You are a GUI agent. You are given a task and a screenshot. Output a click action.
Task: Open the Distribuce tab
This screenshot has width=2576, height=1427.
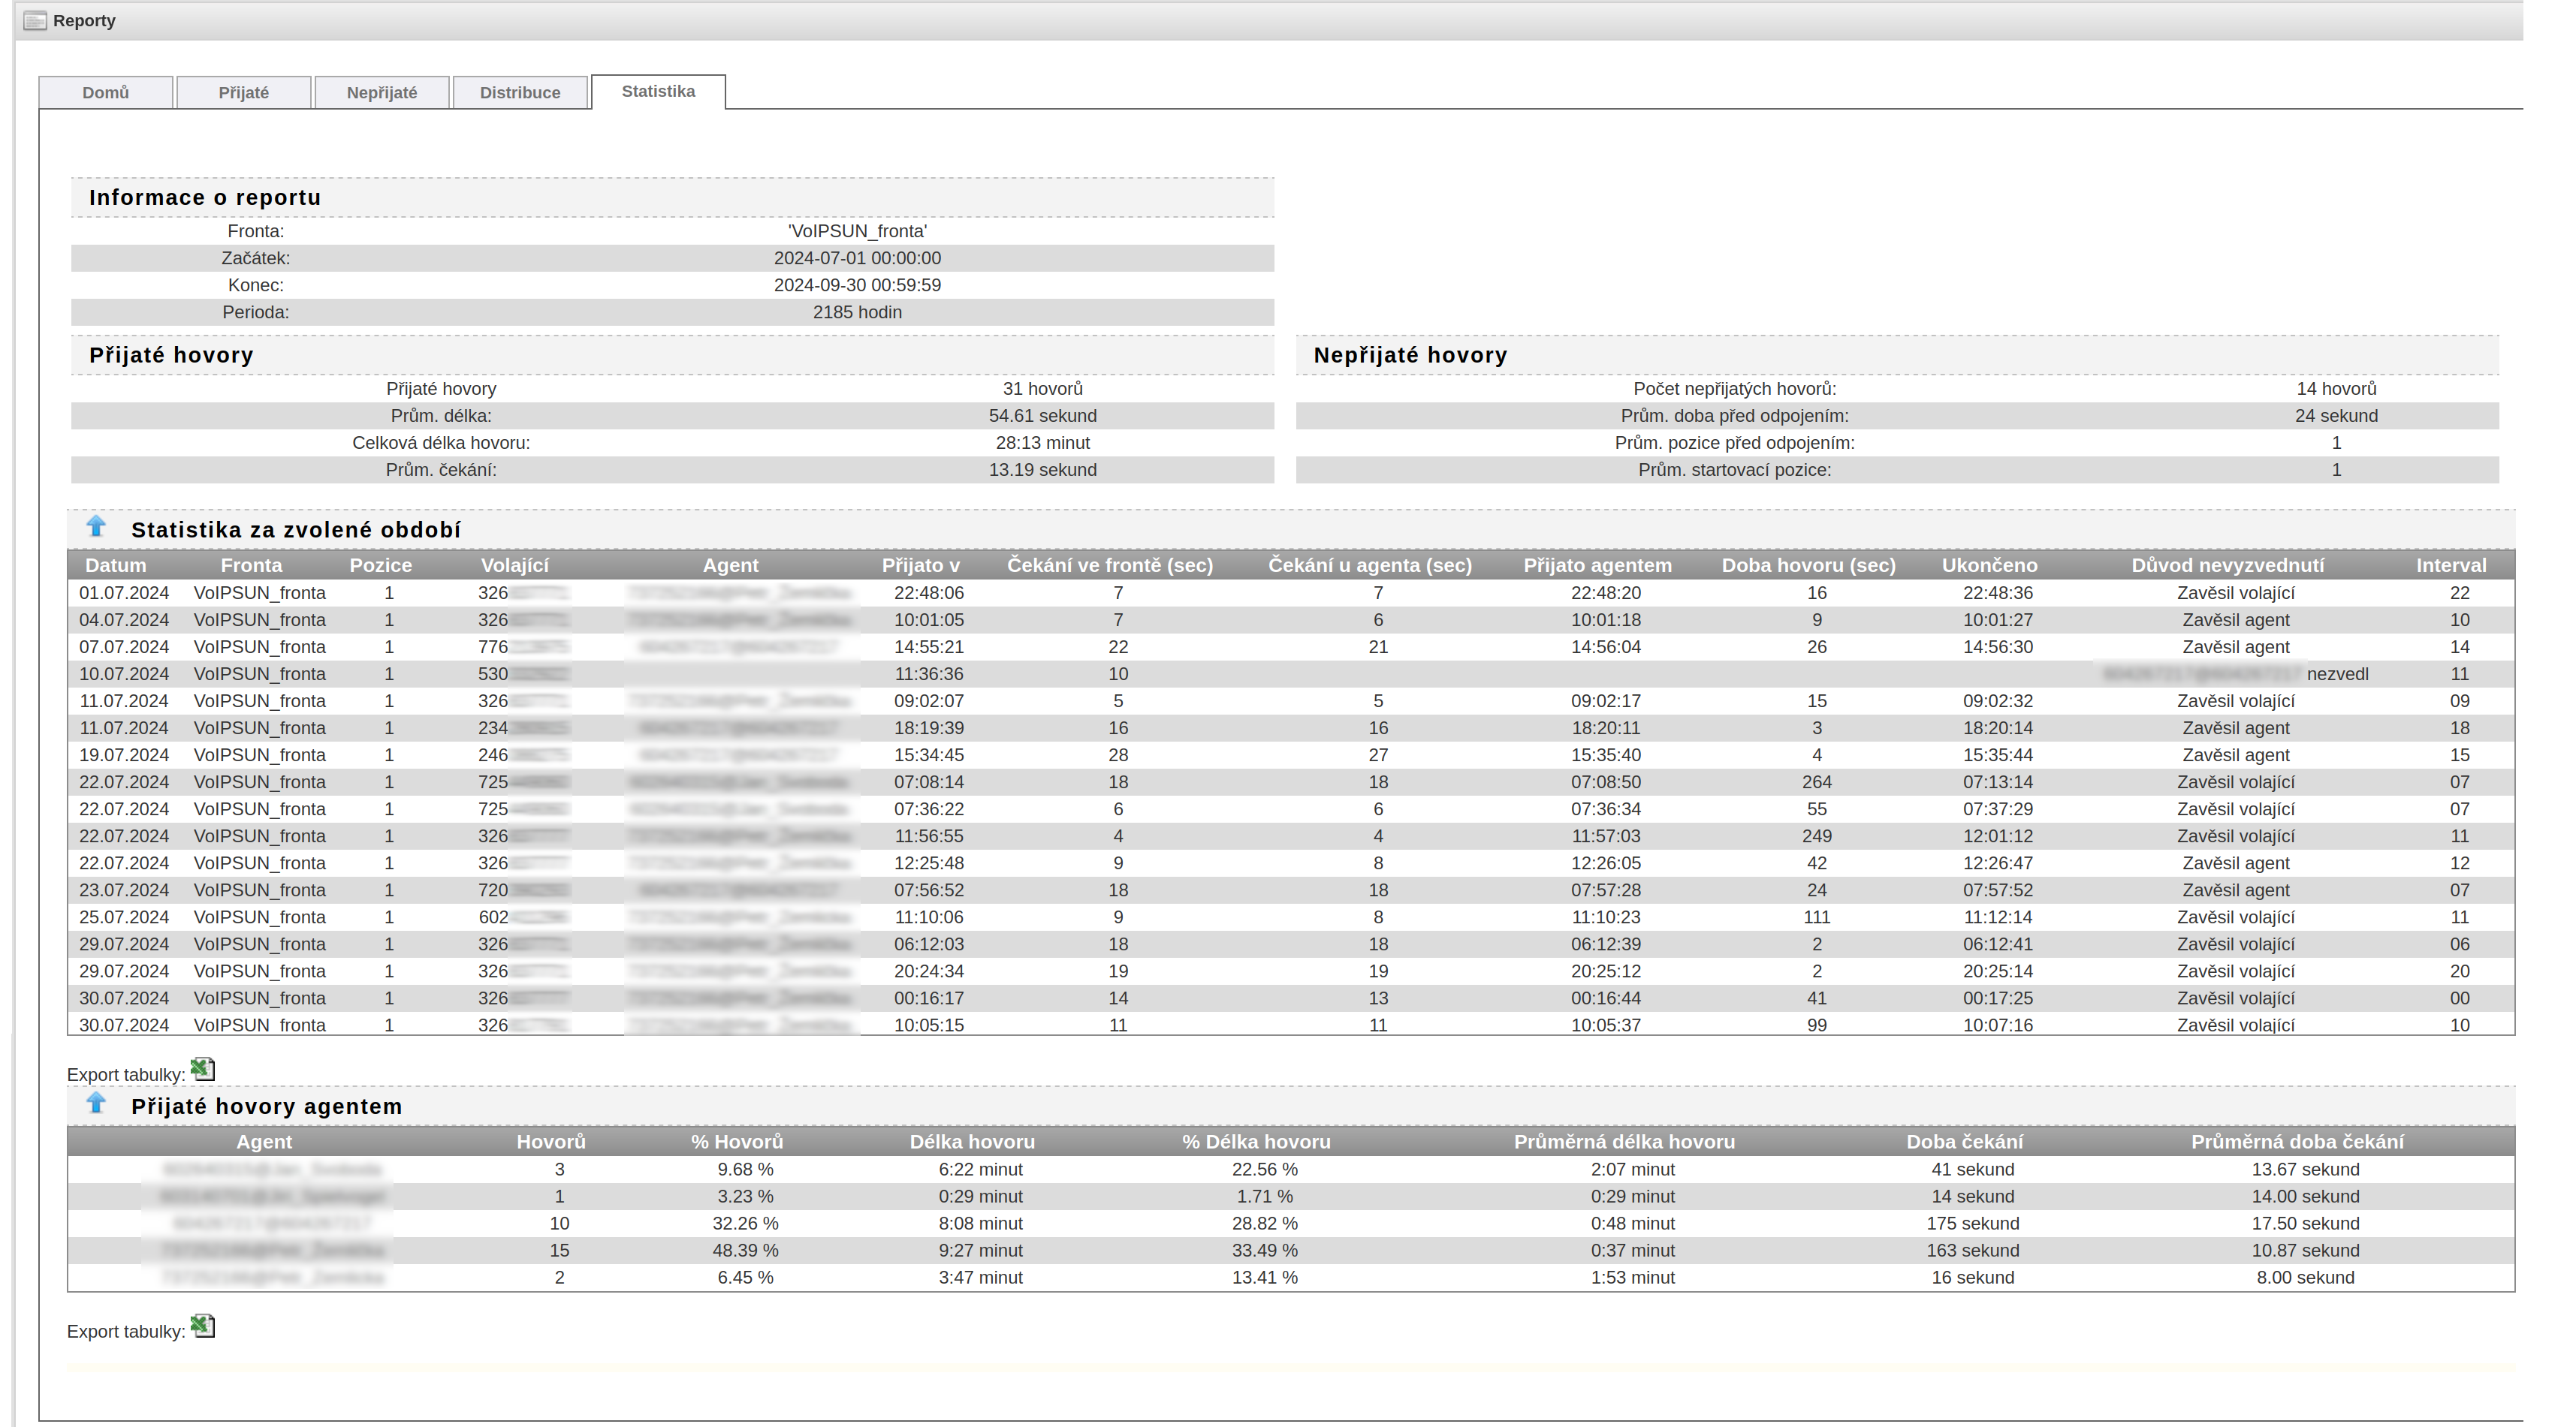(520, 93)
